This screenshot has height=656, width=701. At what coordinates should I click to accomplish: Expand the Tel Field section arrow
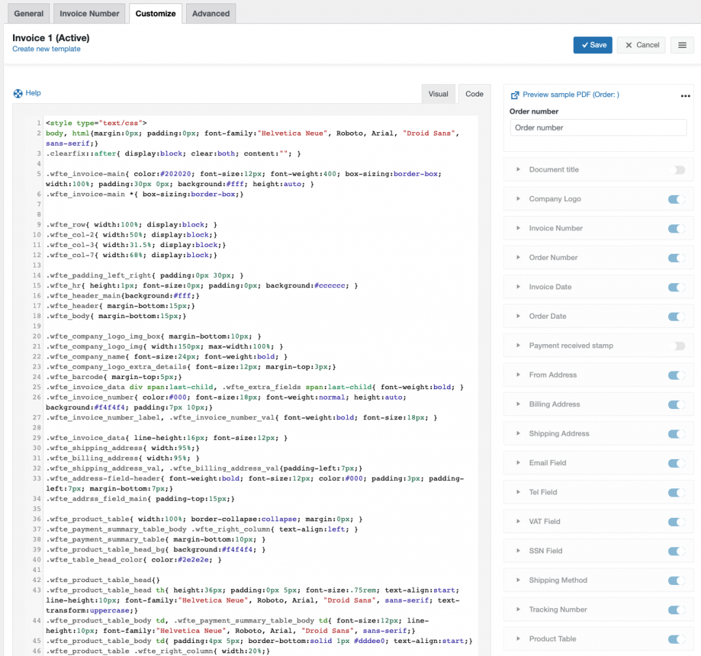coord(518,492)
